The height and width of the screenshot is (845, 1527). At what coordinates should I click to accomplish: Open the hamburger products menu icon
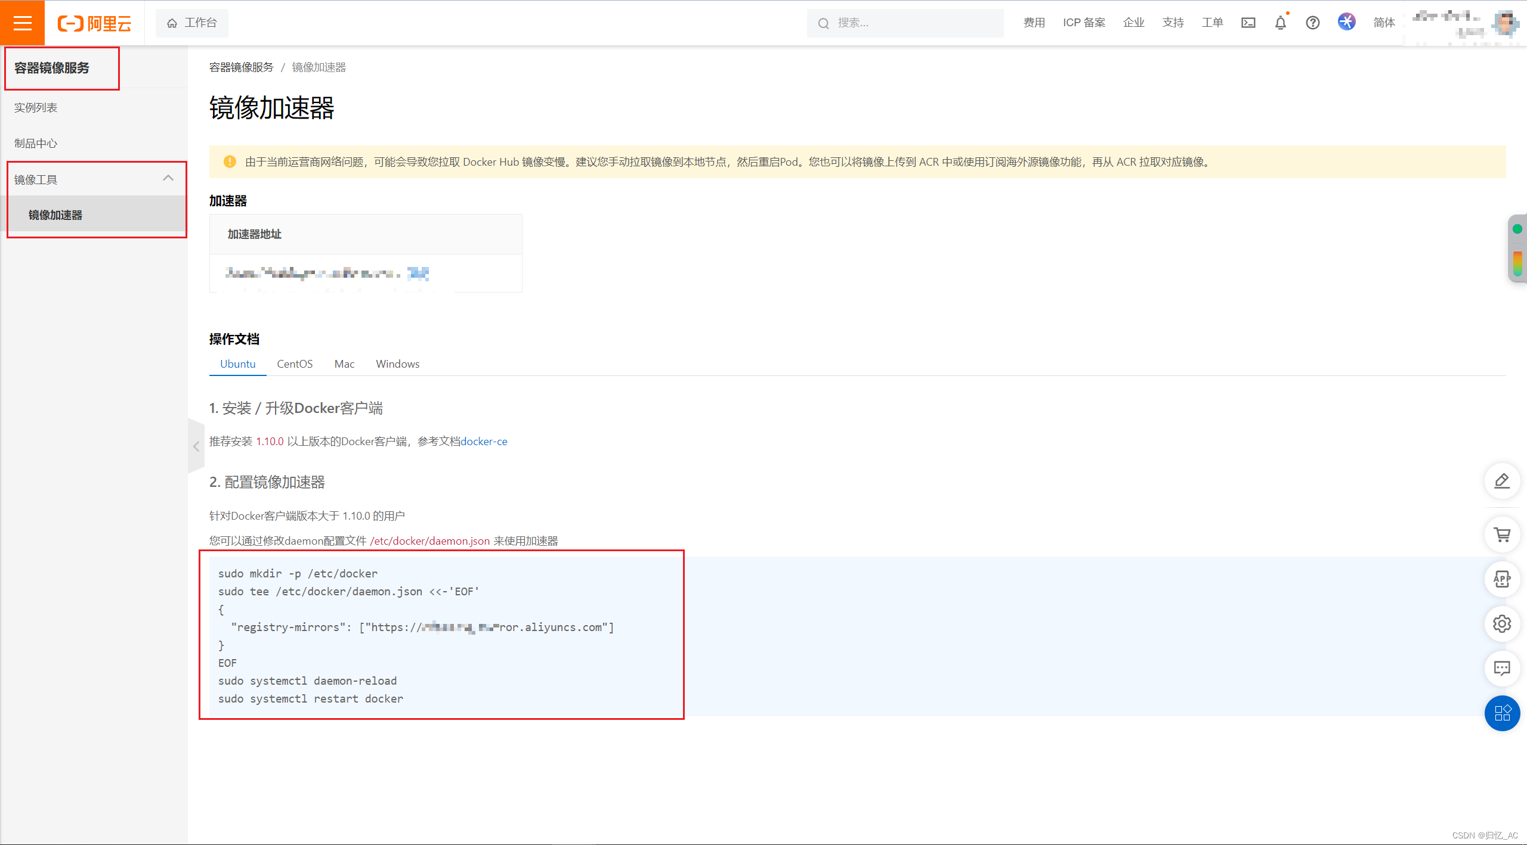click(22, 23)
